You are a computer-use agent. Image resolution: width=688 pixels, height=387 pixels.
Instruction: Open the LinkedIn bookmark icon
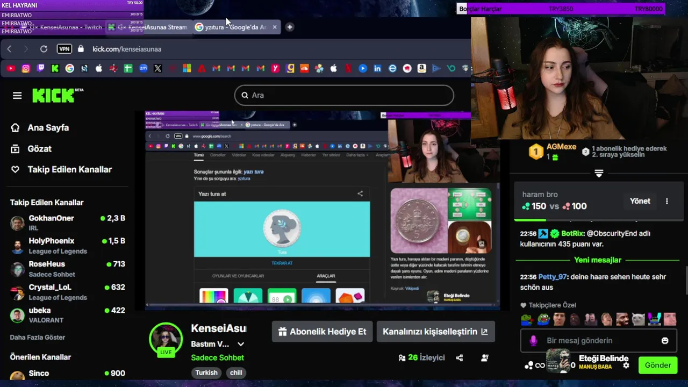tap(377, 68)
